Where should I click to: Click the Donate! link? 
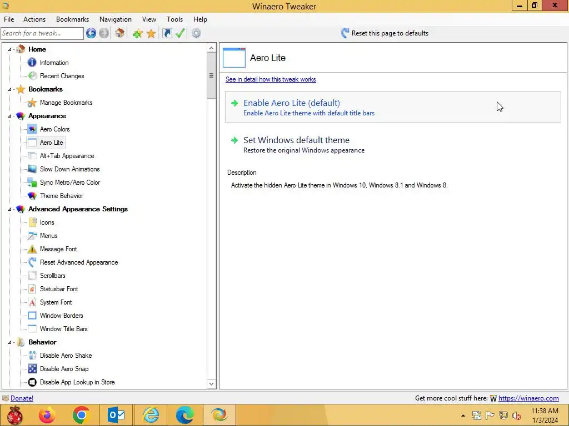click(x=22, y=398)
